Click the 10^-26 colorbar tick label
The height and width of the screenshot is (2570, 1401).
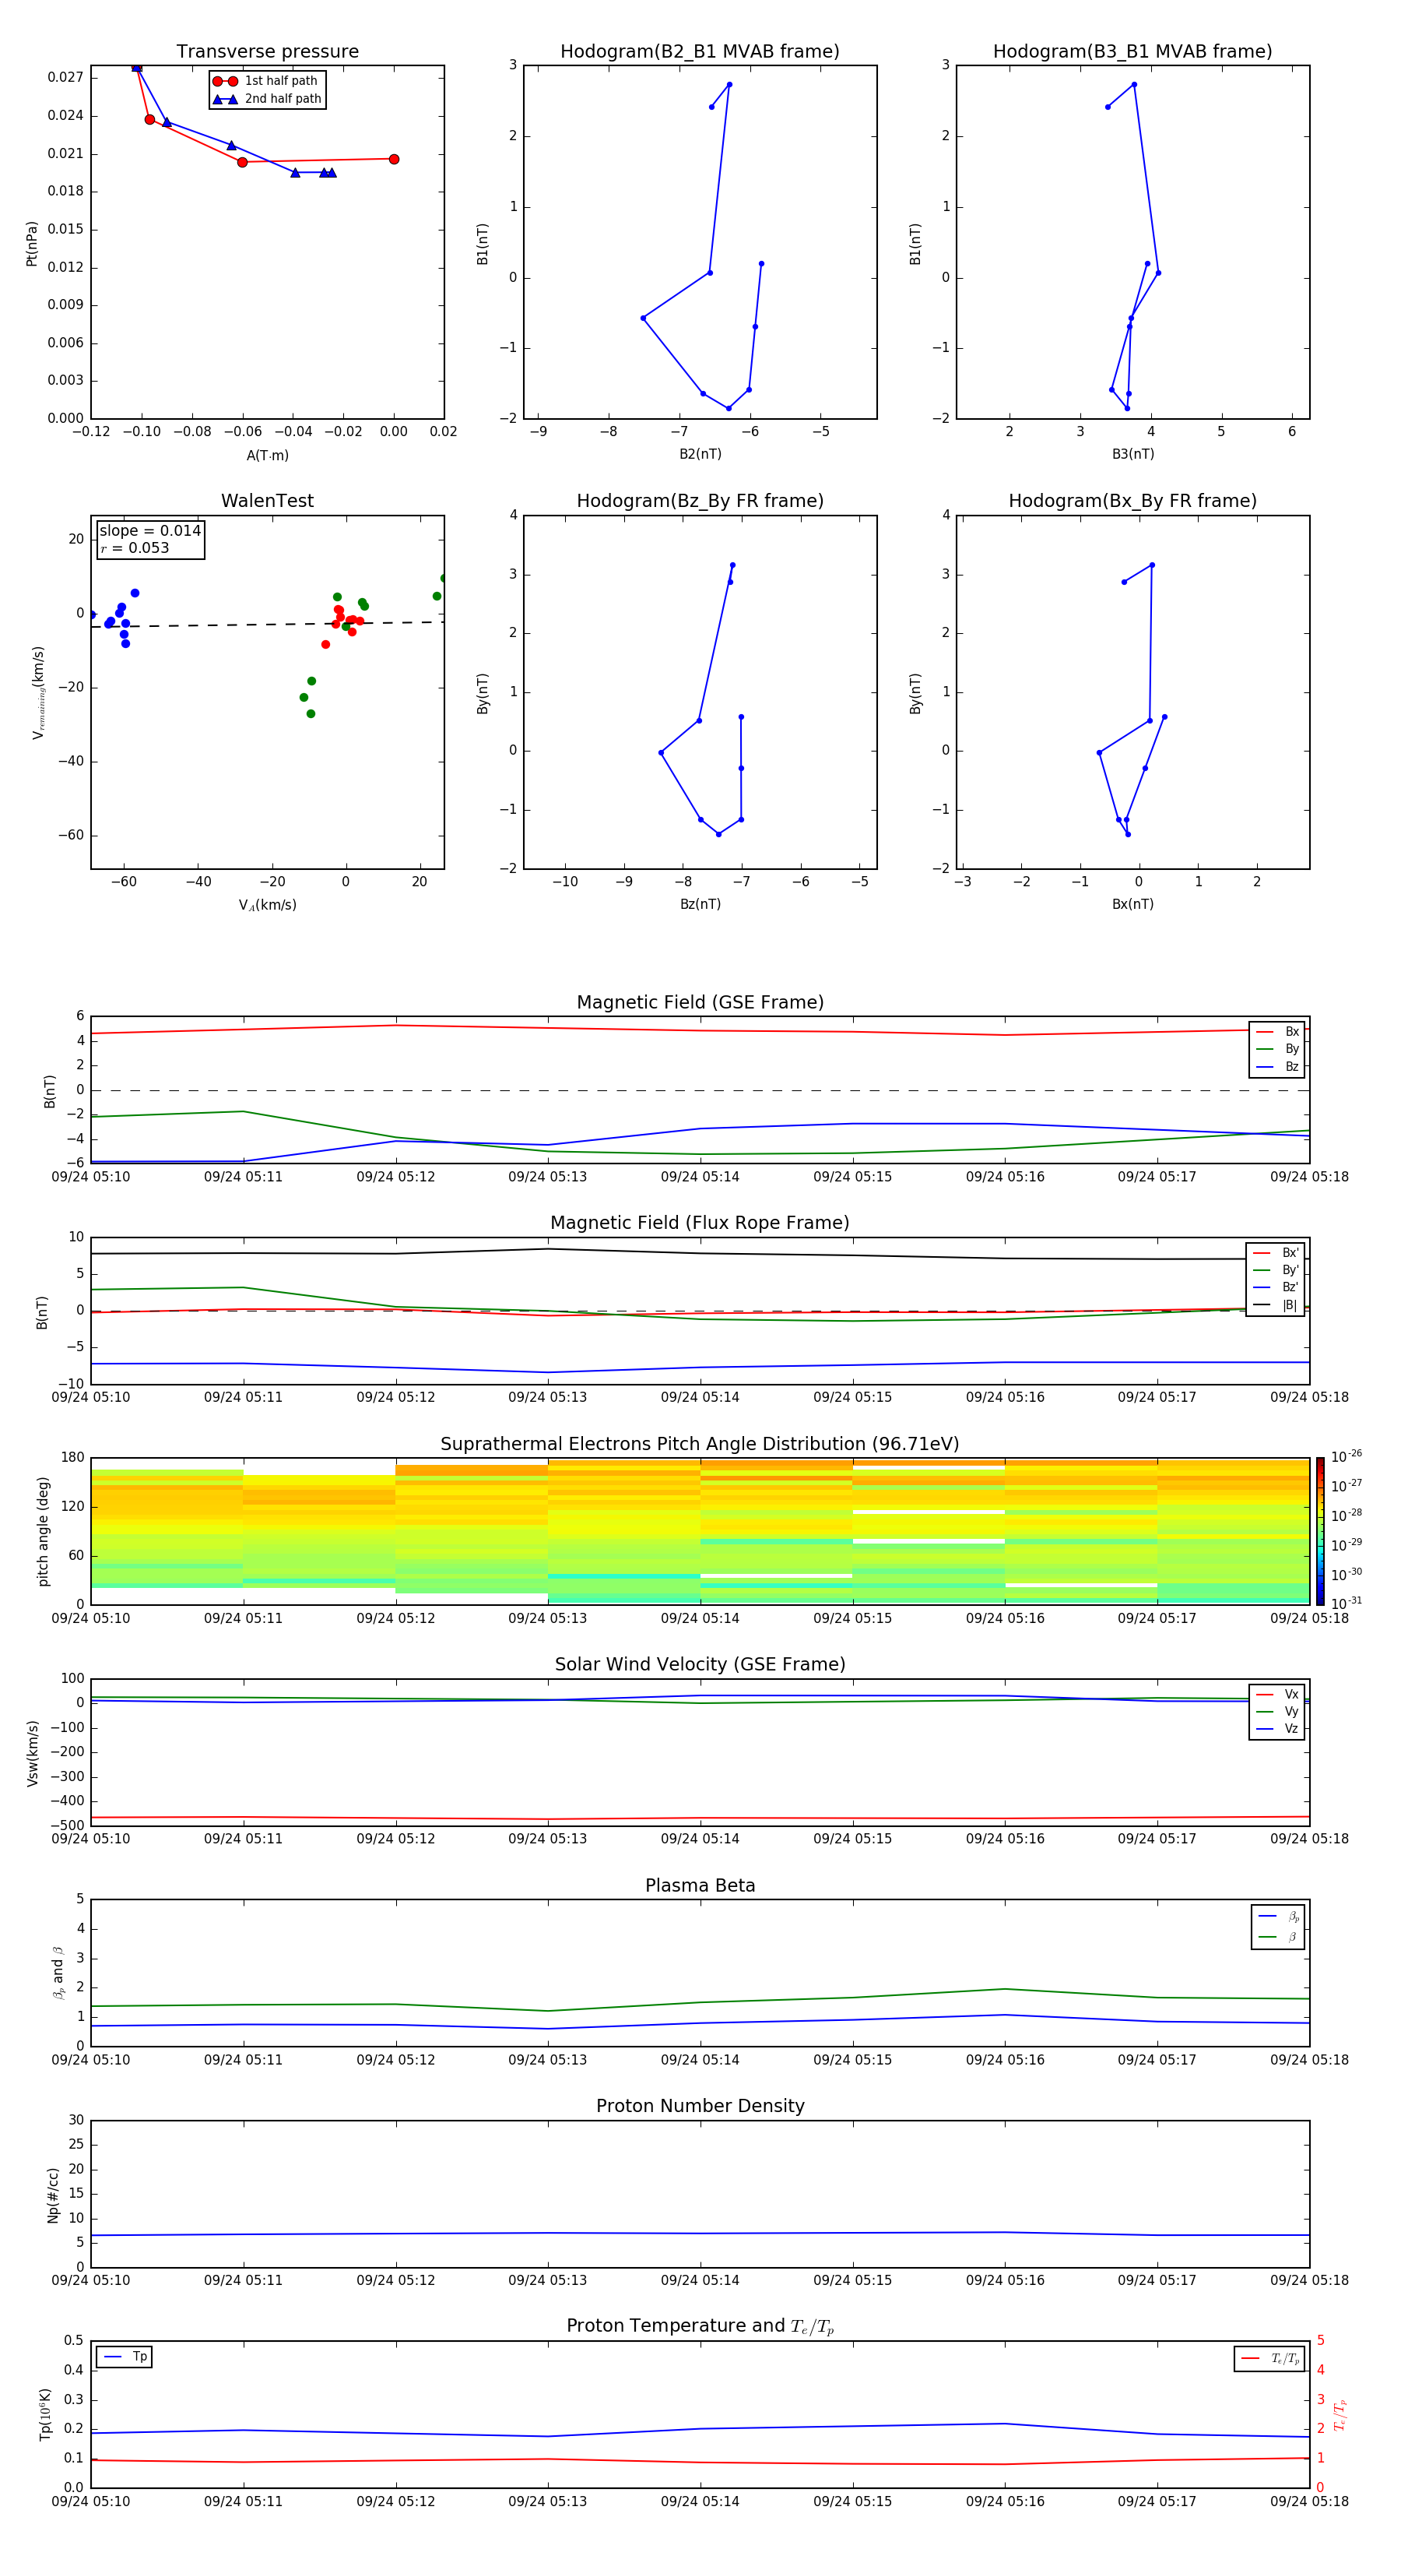(x=1347, y=1456)
